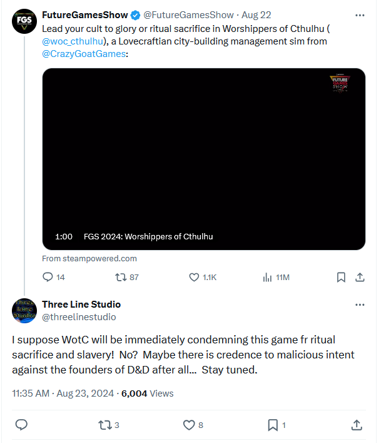The image size is (381, 443).
Task: Open Three Line Studio profile avatar
Action: click(24, 311)
